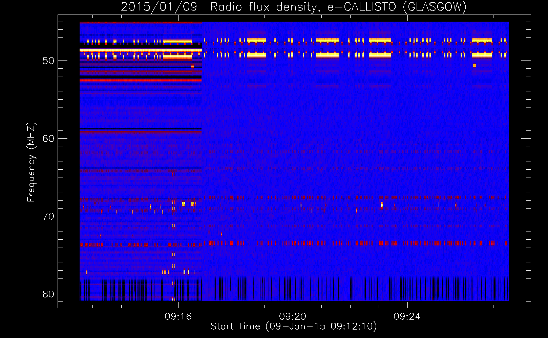Click the 09:20 time tick label
Screen dimensions: 548x338
point(293,317)
